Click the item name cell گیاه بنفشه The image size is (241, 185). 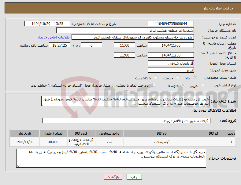tap(161, 142)
